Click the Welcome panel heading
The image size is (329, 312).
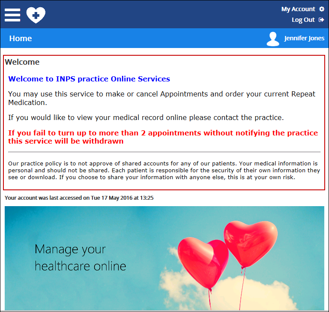(x=22, y=62)
